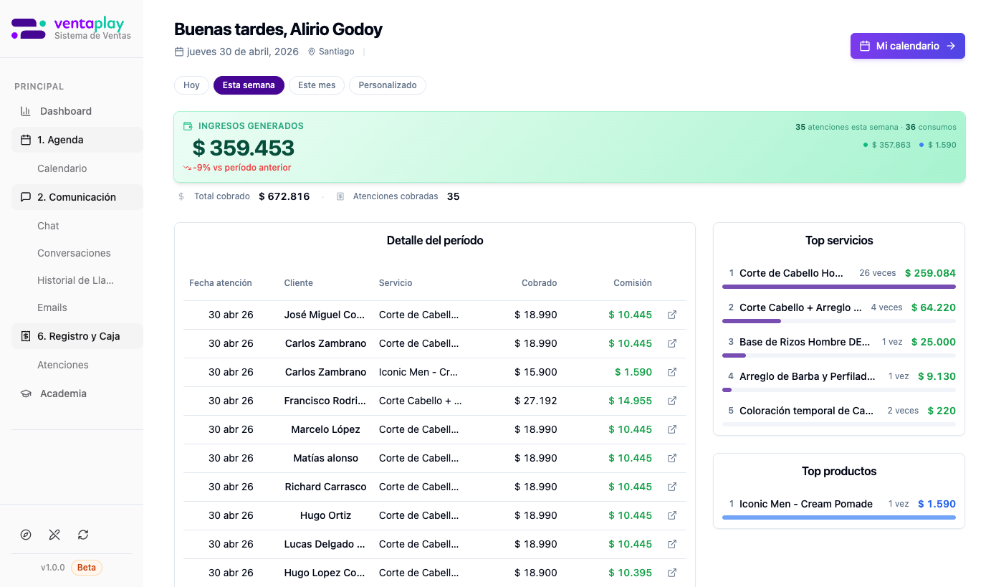The image size is (996, 587).
Task: Click Corte Cabello + Arreglo top service
Action: pos(800,307)
